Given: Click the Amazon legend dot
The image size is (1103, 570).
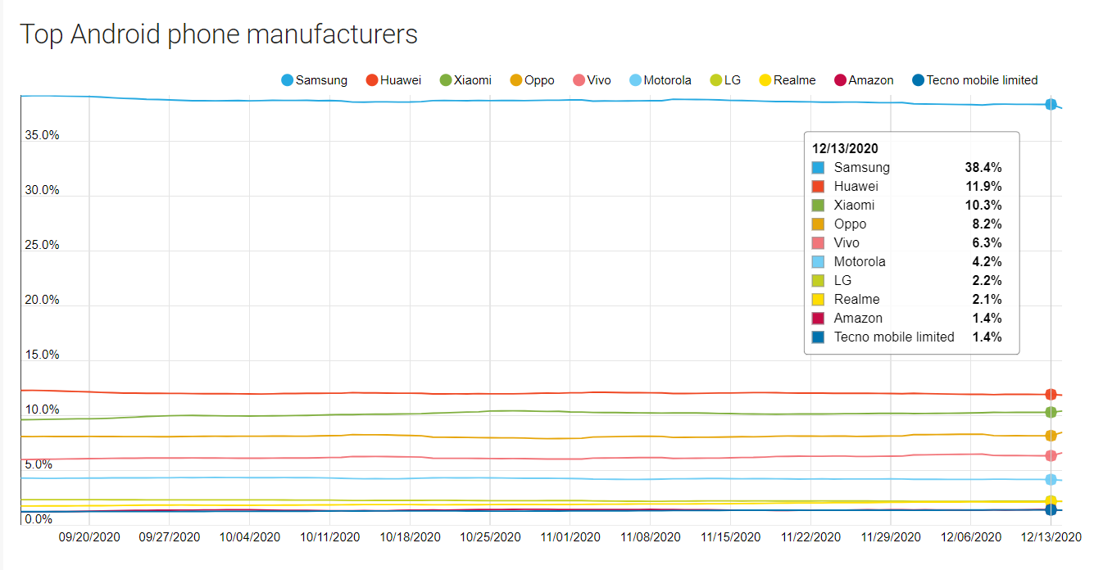Looking at the screenshot, I should [x=840, y=80].
